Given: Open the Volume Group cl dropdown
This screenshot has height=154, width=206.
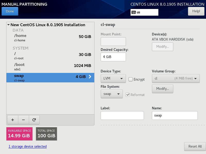Looking at the screenshot, I should 176,79.
